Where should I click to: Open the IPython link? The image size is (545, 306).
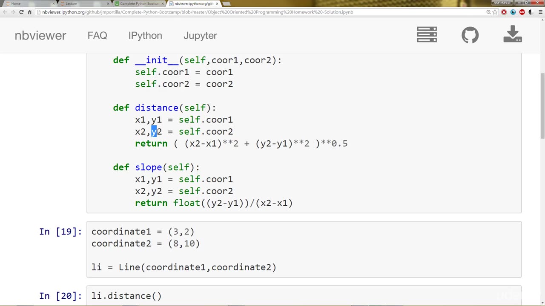(x=145, y=35)
